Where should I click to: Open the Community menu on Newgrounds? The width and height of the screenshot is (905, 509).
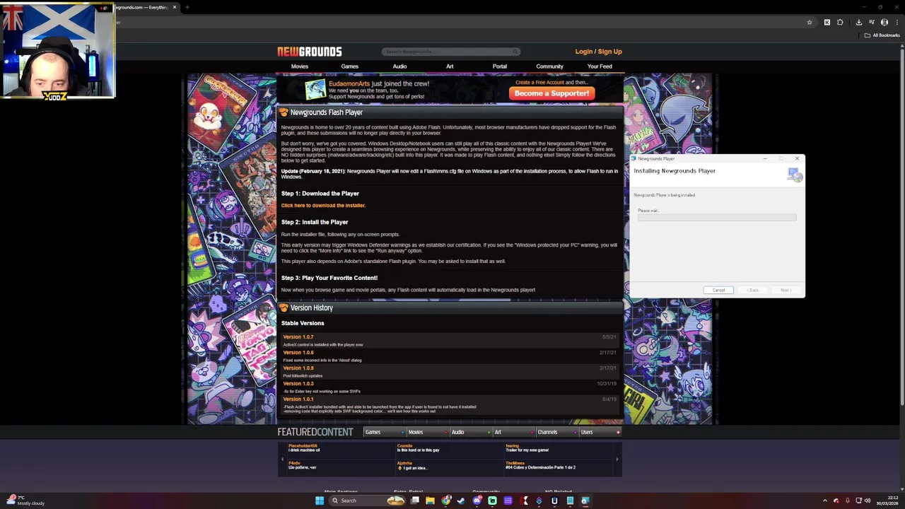coord(549,66)
